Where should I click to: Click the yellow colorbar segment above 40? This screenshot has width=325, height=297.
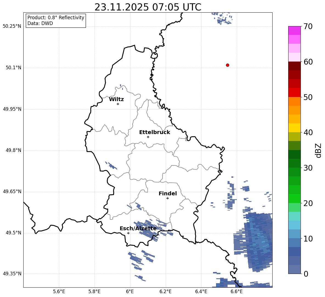pyautogui.click(x=294, y=128)
